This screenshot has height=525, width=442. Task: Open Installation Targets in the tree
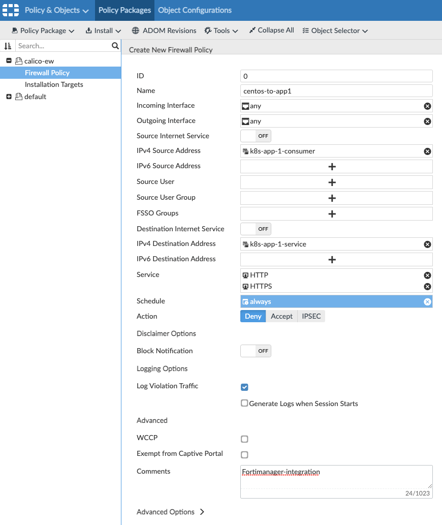tap(54, 84)
